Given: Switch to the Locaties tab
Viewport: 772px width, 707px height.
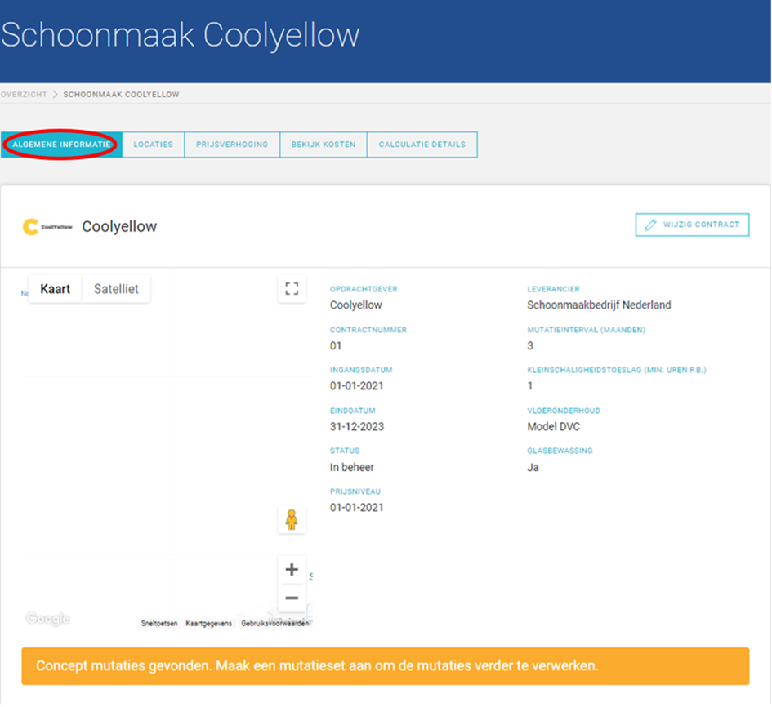Looking at the screenshot, I should click(x=153, y=145).
